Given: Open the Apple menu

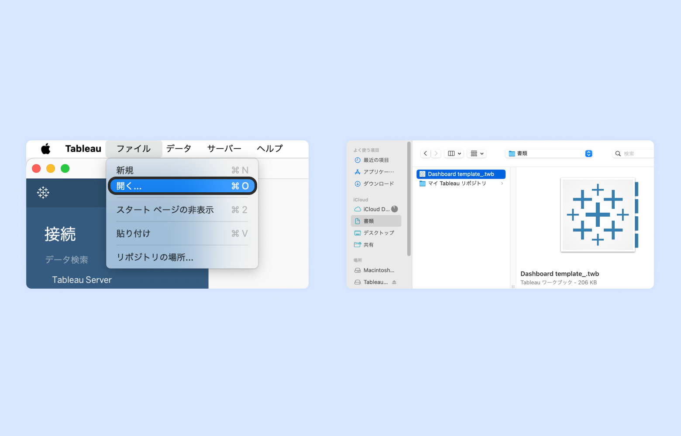Looking at the screenshot, I should pos(46,149).
